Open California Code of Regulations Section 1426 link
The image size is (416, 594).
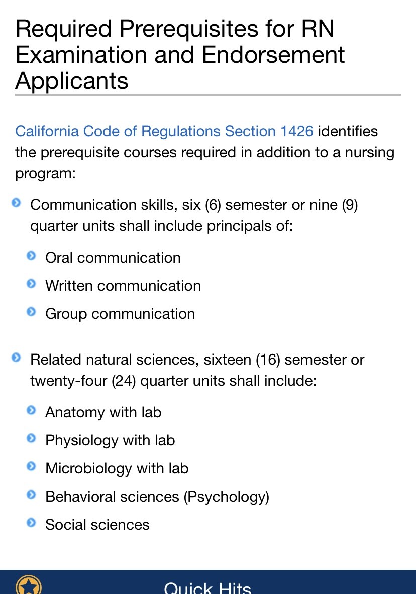click(x=164, y=131)
